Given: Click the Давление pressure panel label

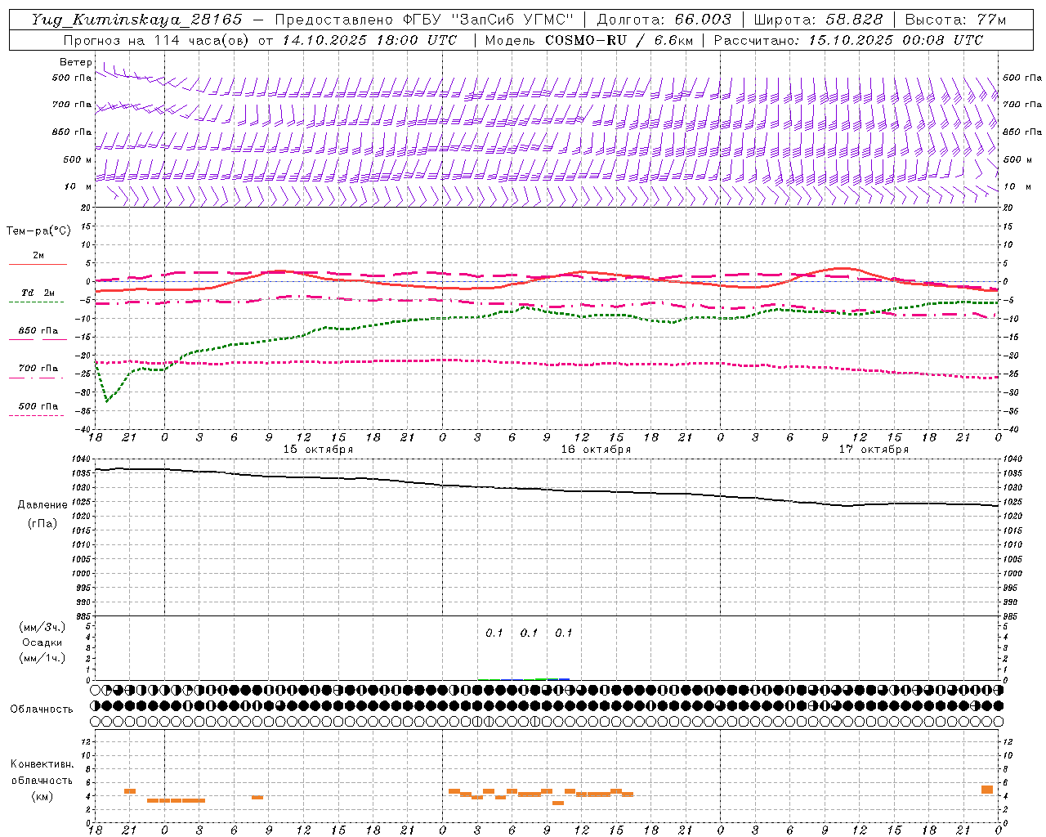Looking at the screenshot, I should [x=42, y=505].
